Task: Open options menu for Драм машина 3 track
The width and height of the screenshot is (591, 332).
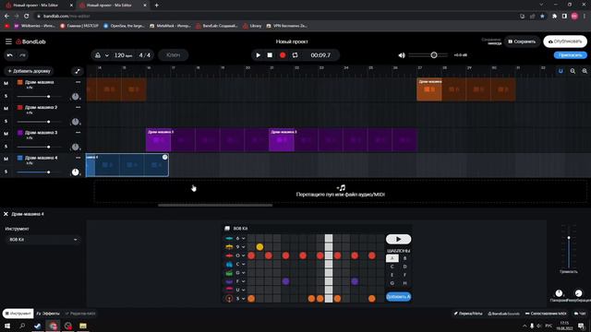Action: tap(78, 133)
